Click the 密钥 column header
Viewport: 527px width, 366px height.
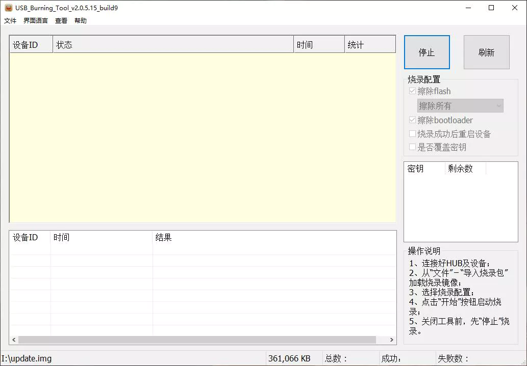click(x=425, y=168)
